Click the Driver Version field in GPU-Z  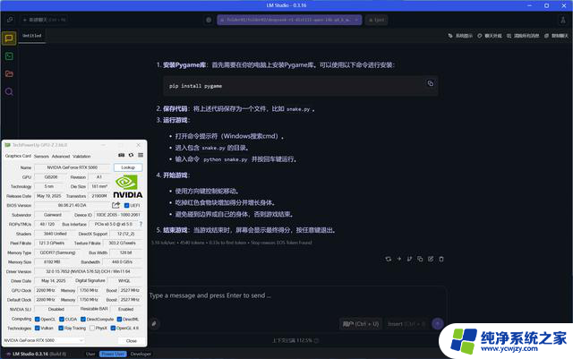click(x=88, y=271)
